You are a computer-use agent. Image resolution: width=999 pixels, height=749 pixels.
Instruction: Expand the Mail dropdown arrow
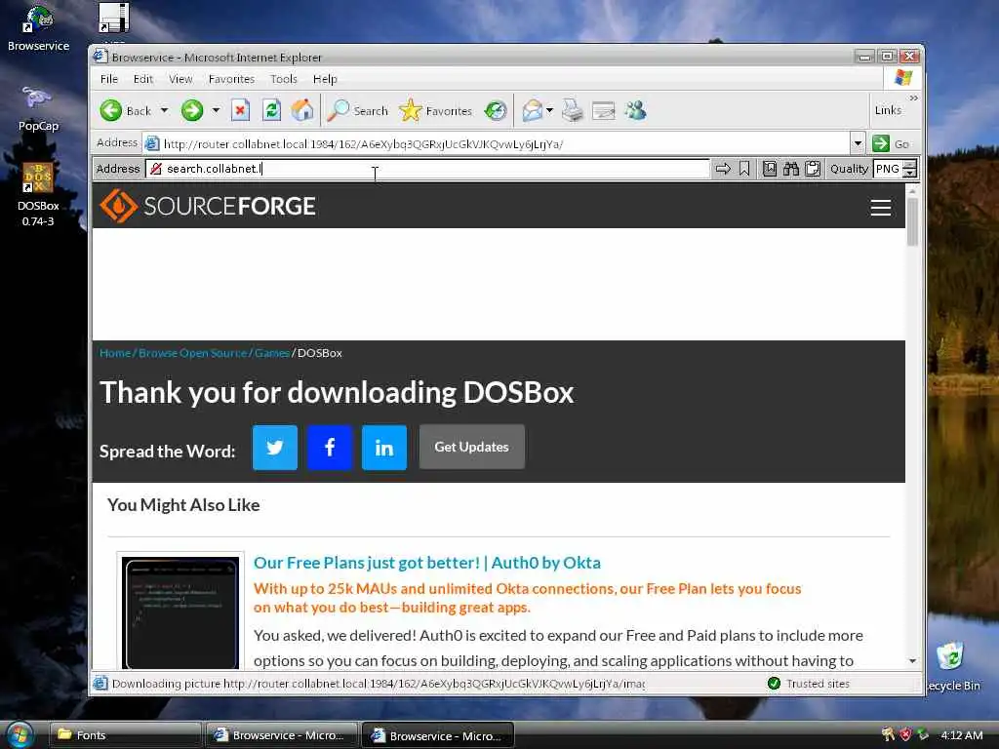coord(550,111)
